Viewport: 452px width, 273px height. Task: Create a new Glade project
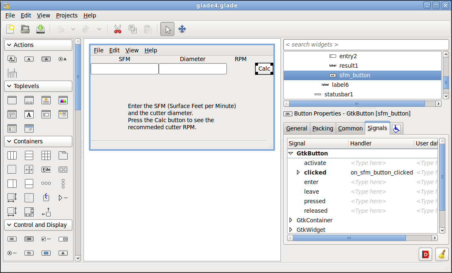coord(11,29)
